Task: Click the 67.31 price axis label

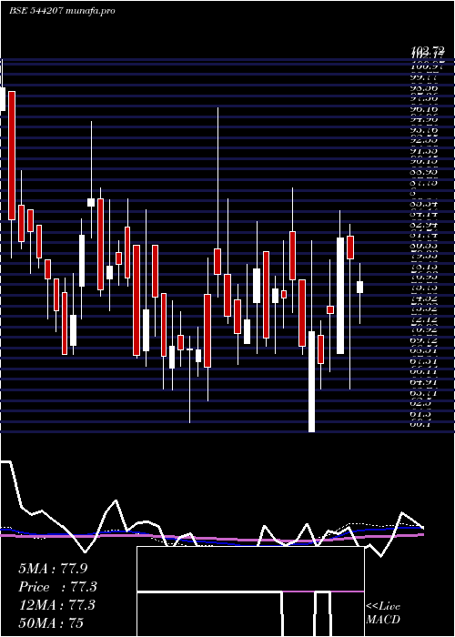Action: (x=425, y=360)
